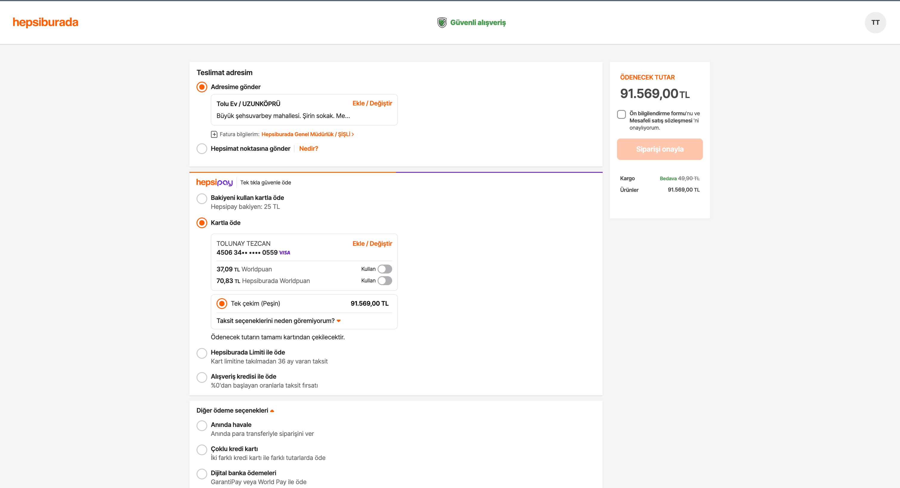900x488 pixels.
Task: Click the VISA card brand icon
Action: [x=285, y=253]
